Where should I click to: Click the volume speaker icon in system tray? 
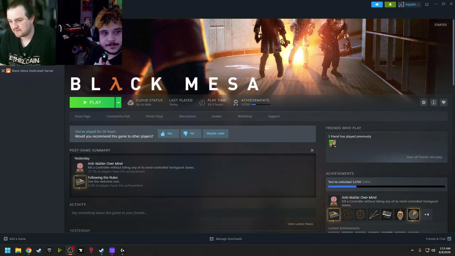(x=433, y=250)
